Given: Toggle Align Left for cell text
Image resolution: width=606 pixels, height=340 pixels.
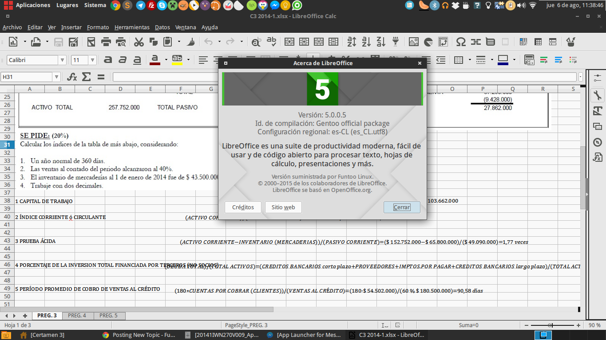Looking at the screenshot, I should click(x=203, y=59).
